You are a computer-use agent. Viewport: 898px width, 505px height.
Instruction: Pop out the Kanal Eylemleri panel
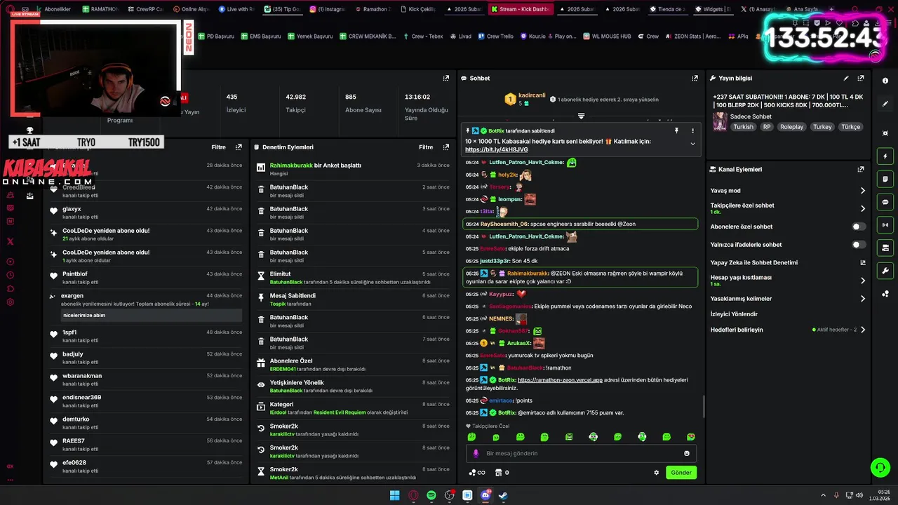861,169
